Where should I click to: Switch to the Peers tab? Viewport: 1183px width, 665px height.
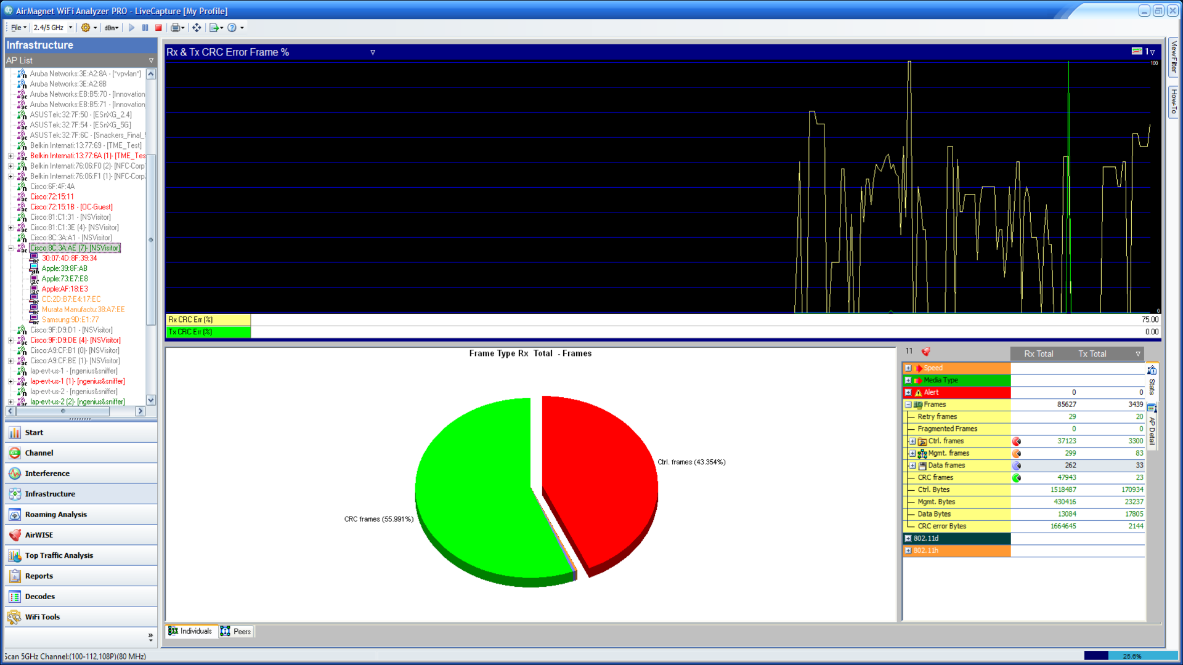[x=237, y=631]
